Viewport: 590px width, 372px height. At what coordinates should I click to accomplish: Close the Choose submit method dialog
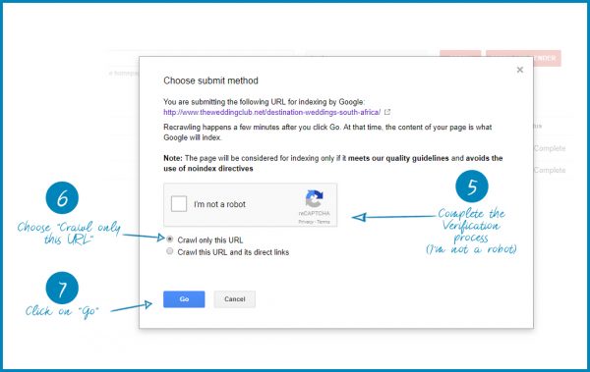tap(519, 70)
